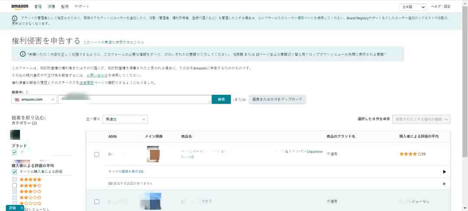This screenshot has height=211, width=468.
Task: Click the Amazon logo in header
Action: [x=19, y=6]
